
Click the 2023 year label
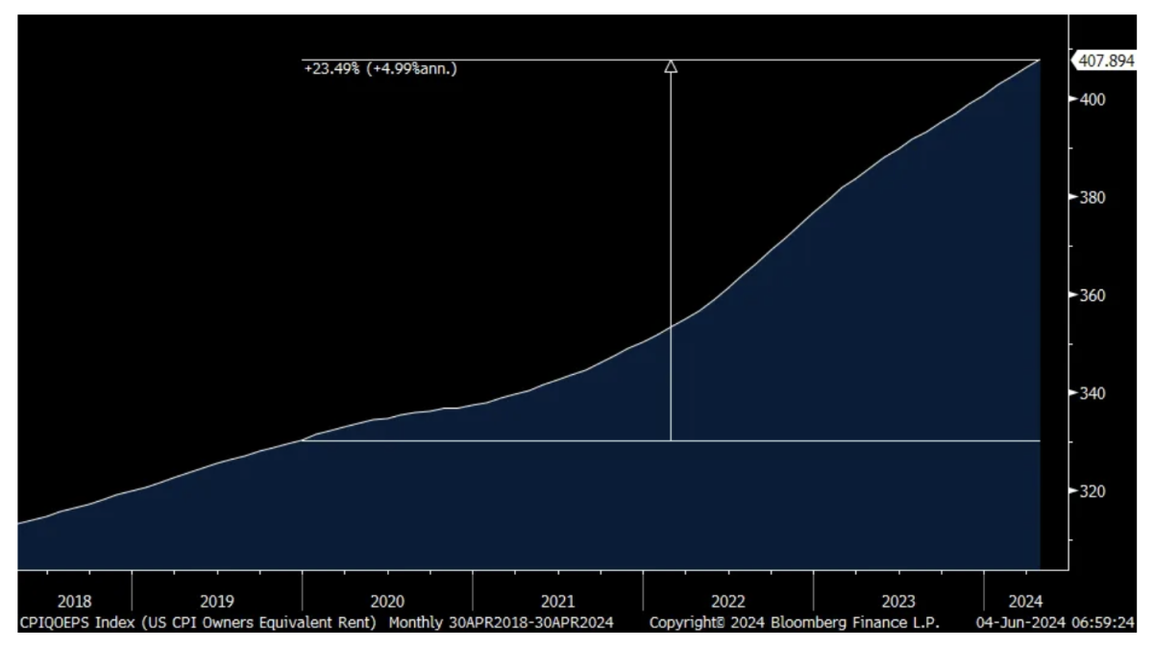898,602
